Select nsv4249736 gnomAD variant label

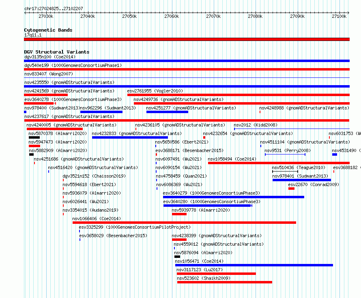pyautogui.click(x=178, y=99)
